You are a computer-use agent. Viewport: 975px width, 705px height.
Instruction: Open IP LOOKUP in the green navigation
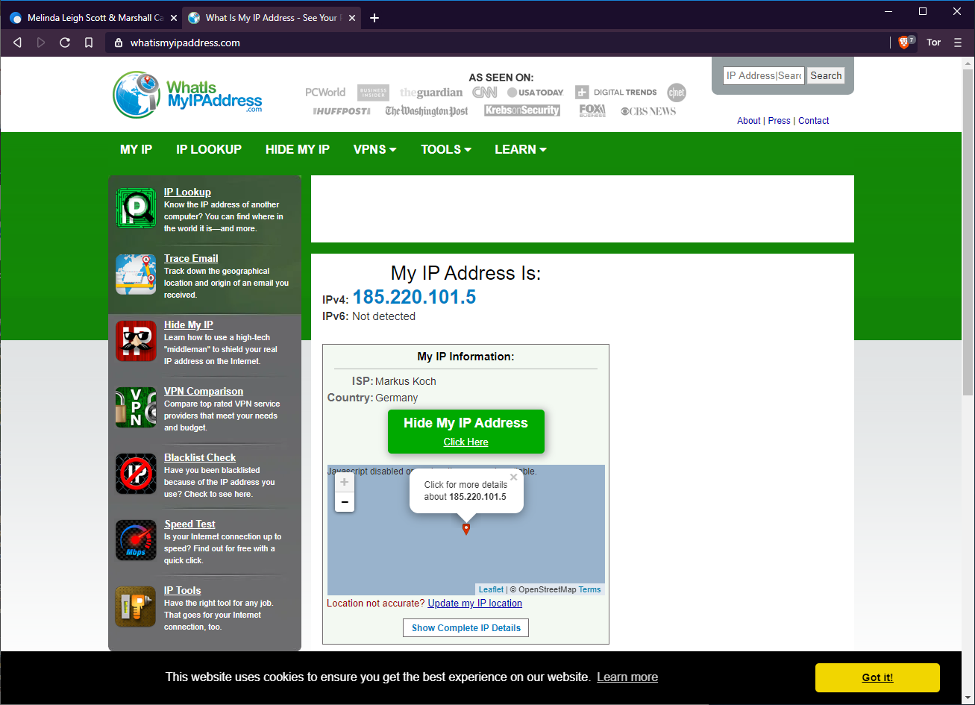(209, 149)
